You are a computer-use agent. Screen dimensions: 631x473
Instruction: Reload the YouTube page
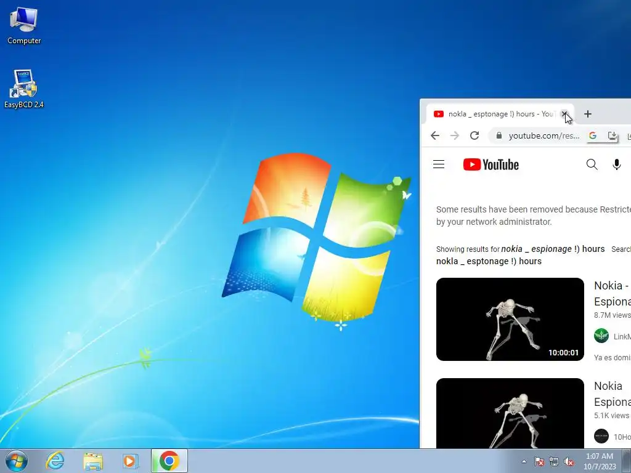[474, 135]
